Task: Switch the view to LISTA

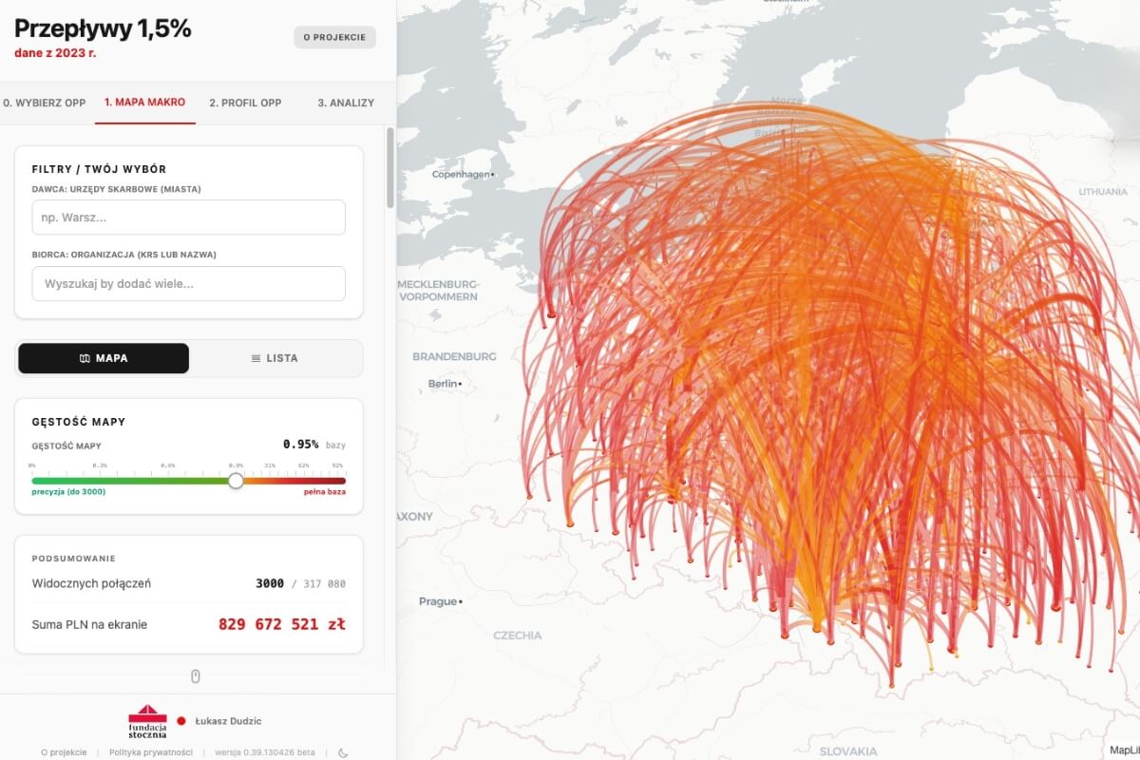Action: [x=275, y=358]
